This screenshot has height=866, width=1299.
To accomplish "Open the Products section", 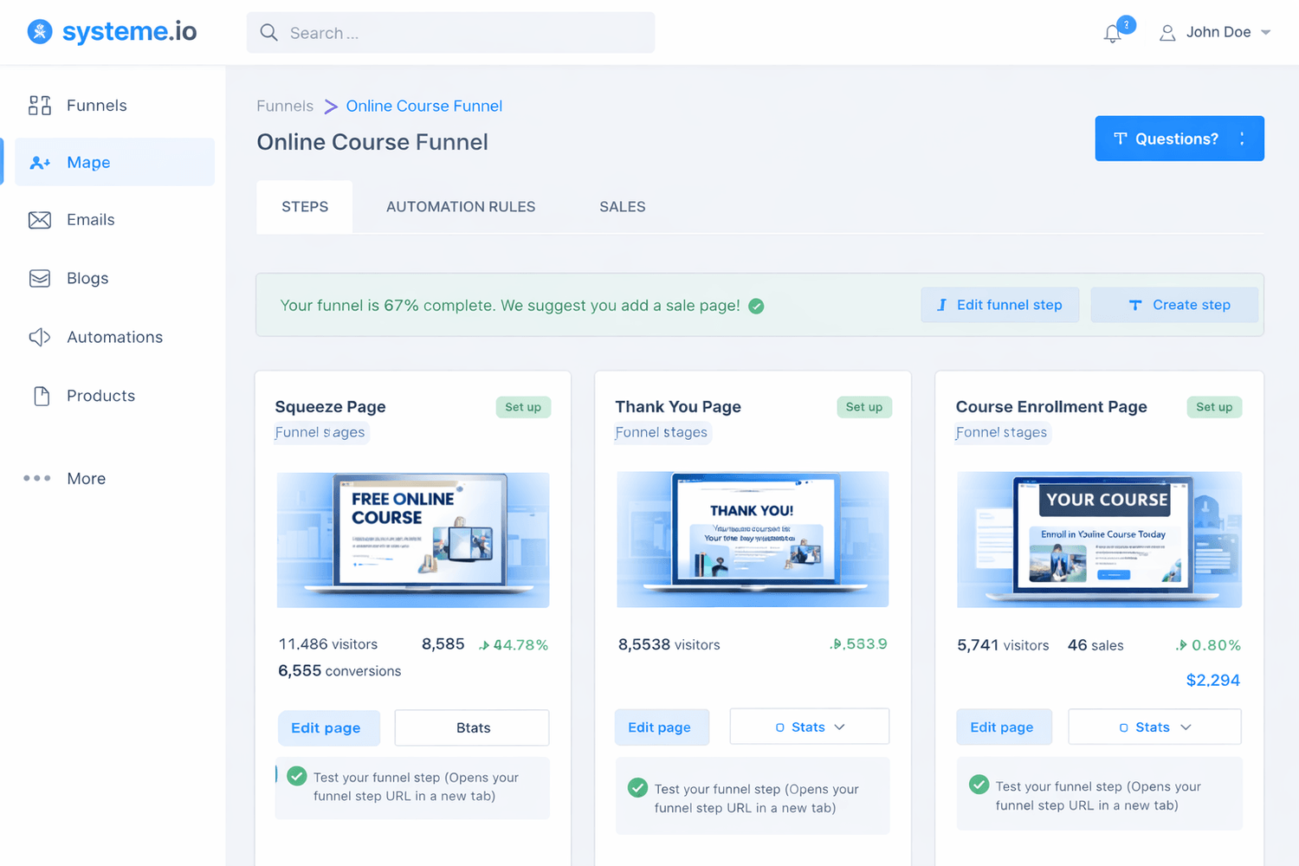I will 100,396.
